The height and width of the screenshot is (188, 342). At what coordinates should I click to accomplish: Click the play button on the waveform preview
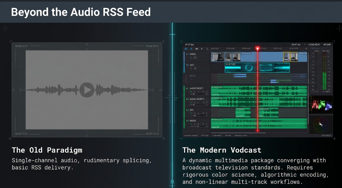tap(87, 90)
